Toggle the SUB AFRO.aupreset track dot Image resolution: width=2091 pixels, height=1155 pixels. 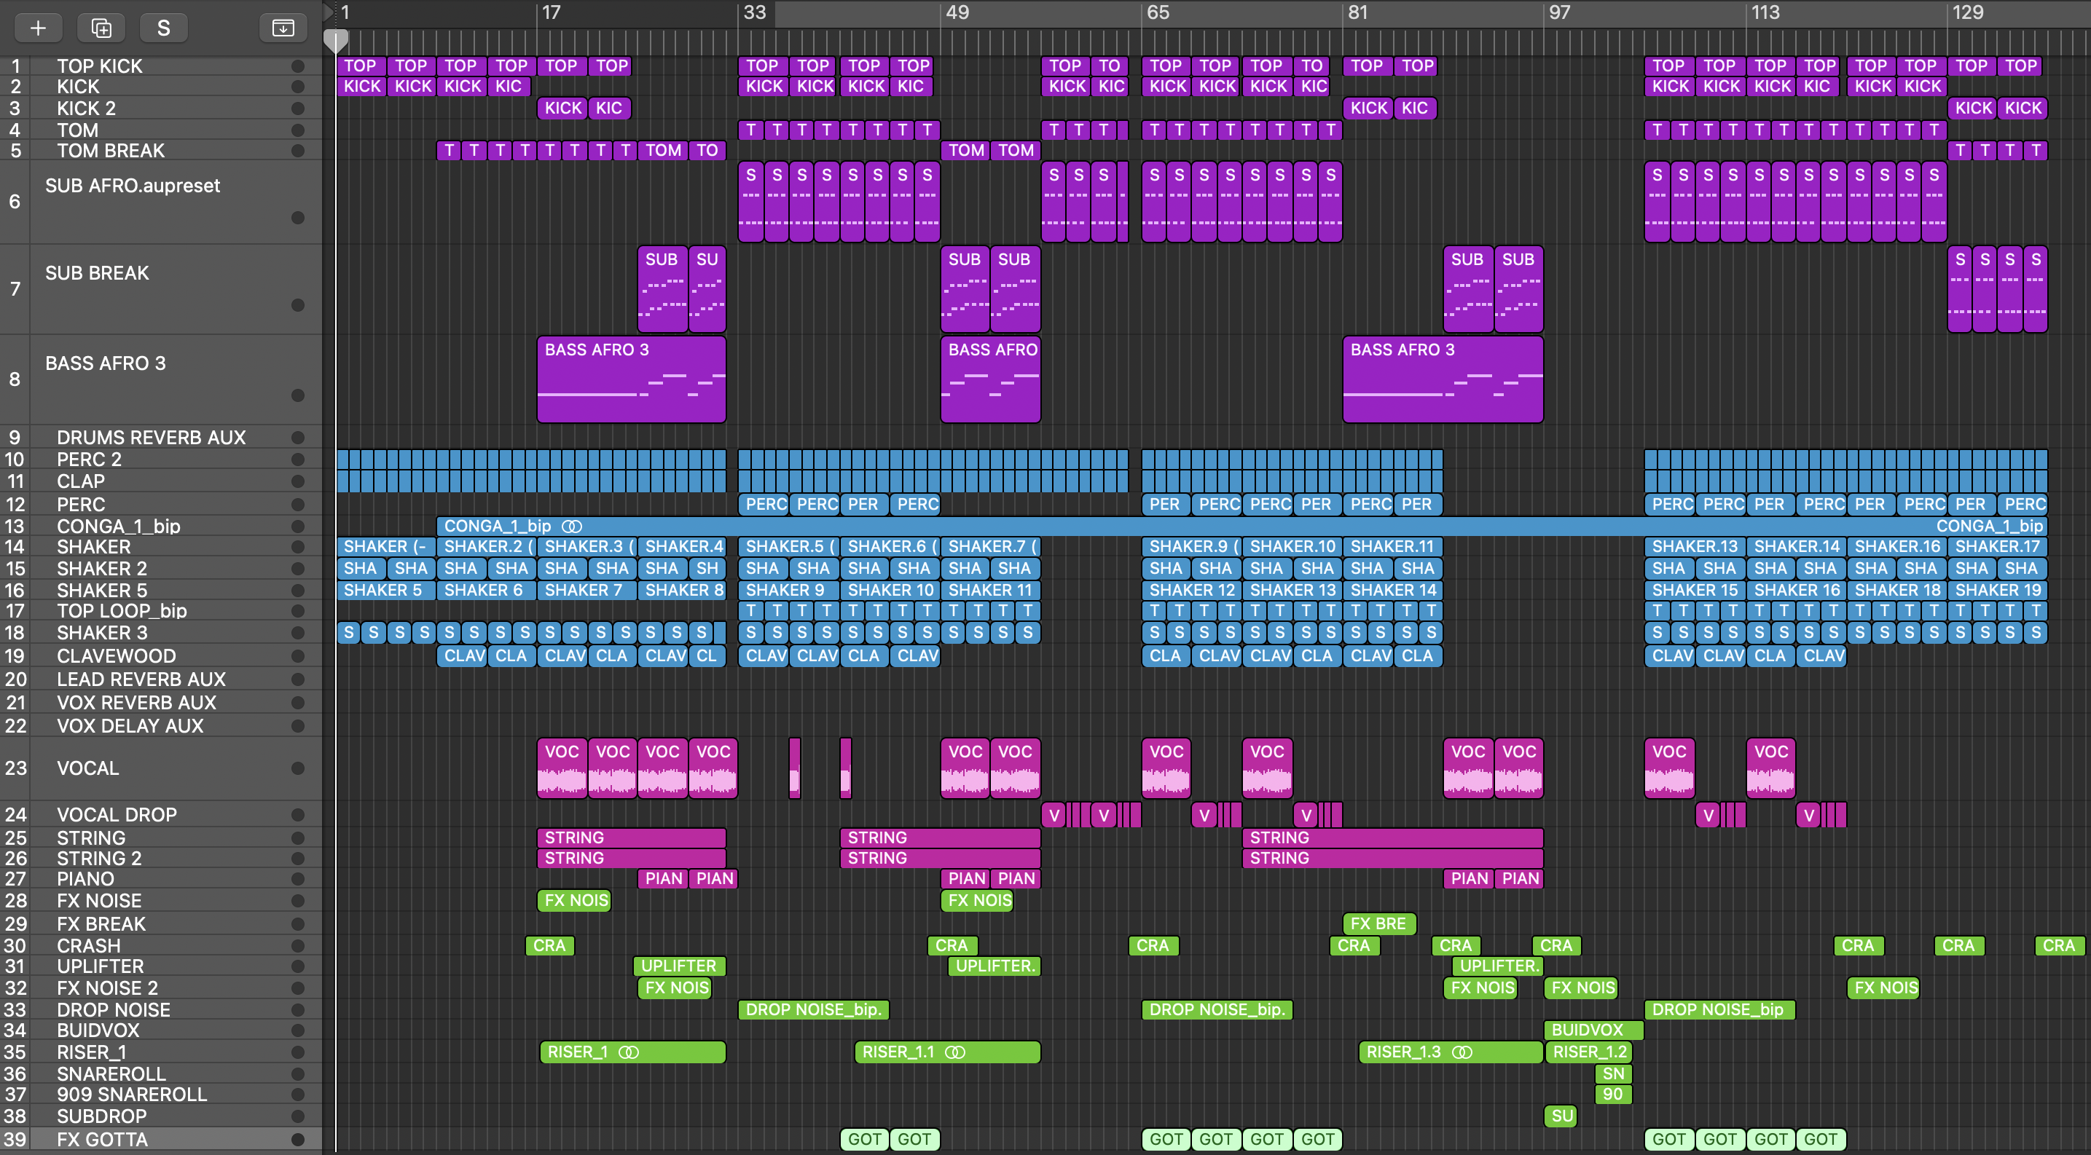[x=298, y=217]
